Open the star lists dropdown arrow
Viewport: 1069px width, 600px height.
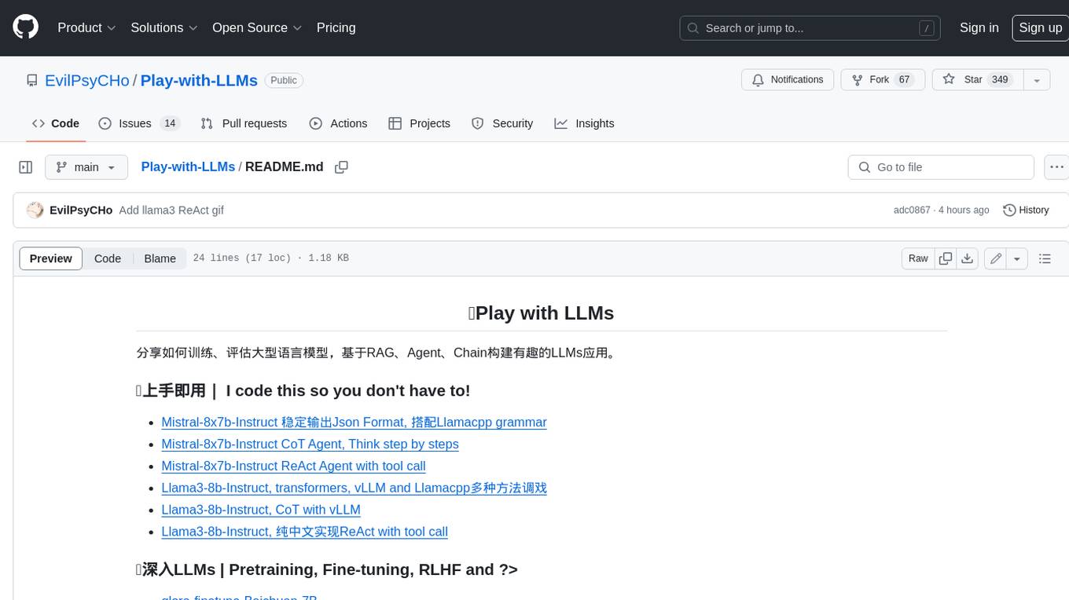[1037, 80]
